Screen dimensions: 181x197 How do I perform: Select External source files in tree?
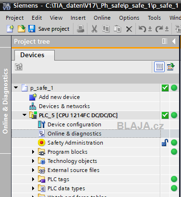tap(73, 170)
